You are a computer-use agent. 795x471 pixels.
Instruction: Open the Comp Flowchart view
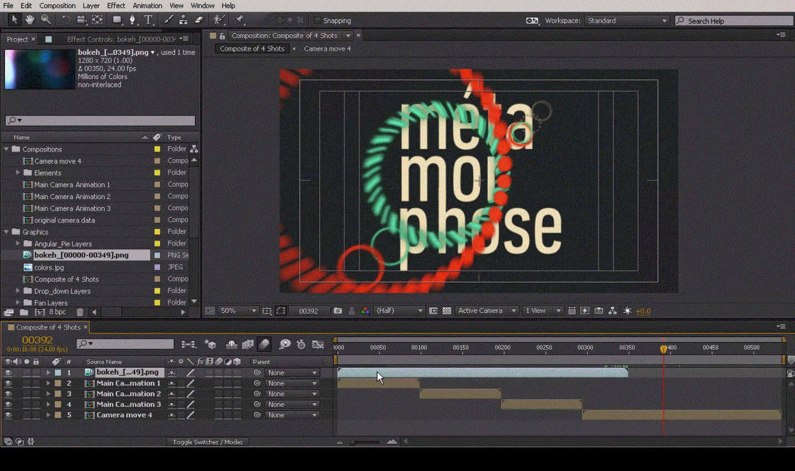(612, 311)
